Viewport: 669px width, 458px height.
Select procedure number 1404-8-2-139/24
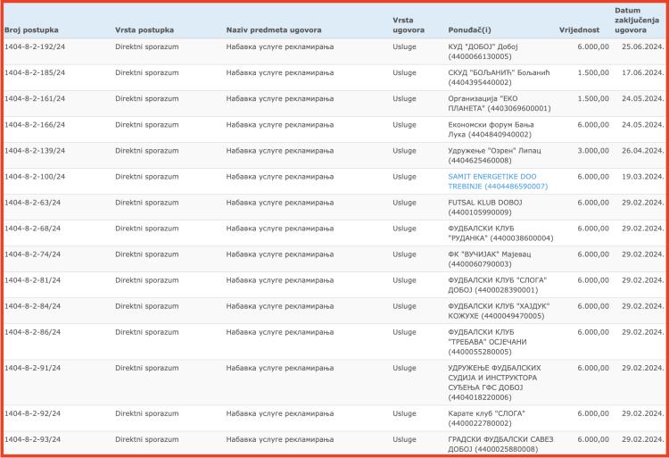point(35,151)
